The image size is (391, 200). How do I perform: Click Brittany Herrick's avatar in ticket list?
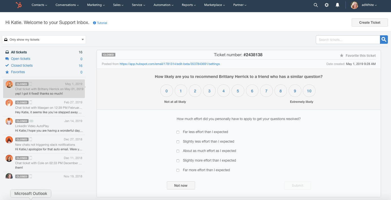coord(9,84)
